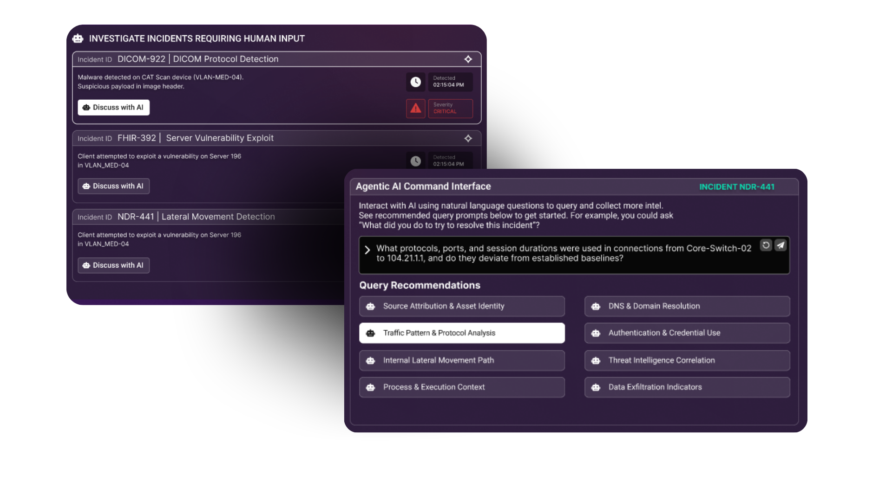The image size is (892, 501).
Task: Click the clock icon for DICOM-922 detected time
Action: (x=415, y=82)
